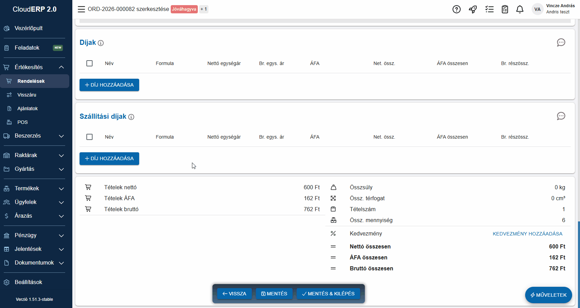Open comments for Szállítási díjak section
This screenshot has width=580, height=308.
coord(561,116)
